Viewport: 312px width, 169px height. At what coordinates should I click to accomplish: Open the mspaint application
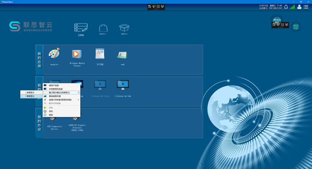pos(54,55)
